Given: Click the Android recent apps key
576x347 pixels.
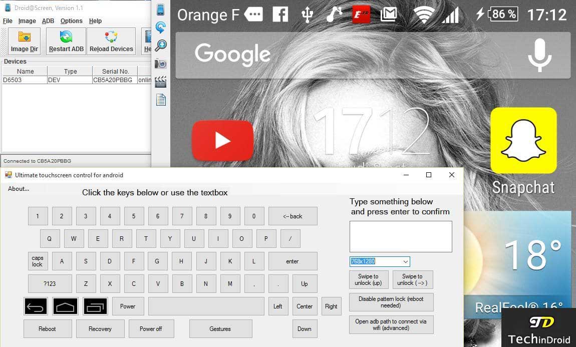Looking at the screenshot, I should 95,306.
